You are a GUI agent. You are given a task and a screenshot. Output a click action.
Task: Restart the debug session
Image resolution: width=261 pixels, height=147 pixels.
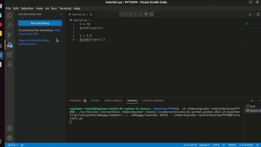click(146, 14)
